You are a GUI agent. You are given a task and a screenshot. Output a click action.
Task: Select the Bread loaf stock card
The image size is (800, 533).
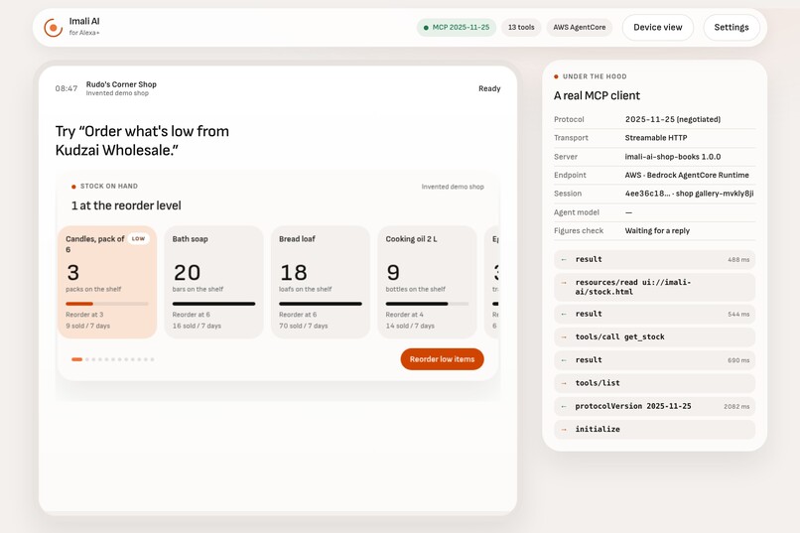pyautogui.click(x=321, y=282)
